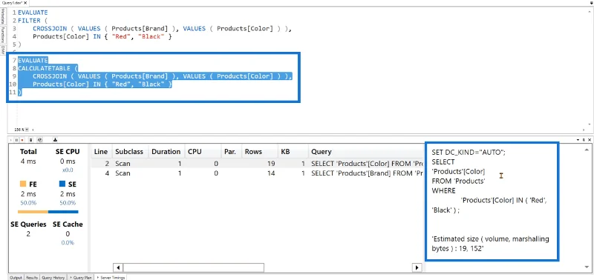This screenshot has width=594, height=280.
Task: Sort by the Duration column header
Action: [x=166, y=152]
